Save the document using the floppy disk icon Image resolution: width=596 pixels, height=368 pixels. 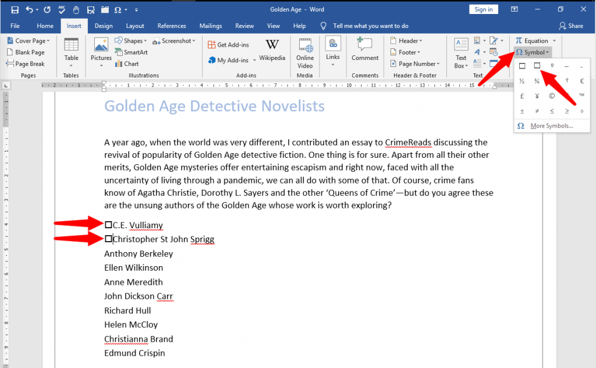(x=15, y=10)
